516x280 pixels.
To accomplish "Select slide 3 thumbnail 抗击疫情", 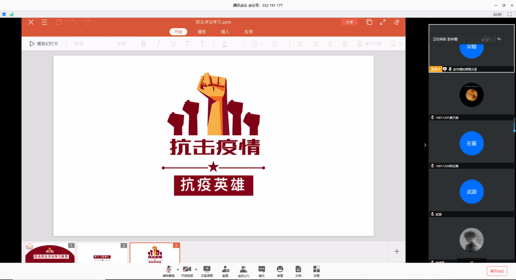I will coord(155,253).
